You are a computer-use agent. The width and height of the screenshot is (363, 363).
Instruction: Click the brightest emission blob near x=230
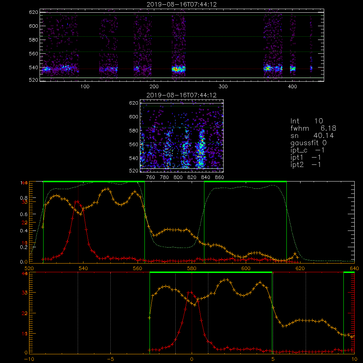178,69
